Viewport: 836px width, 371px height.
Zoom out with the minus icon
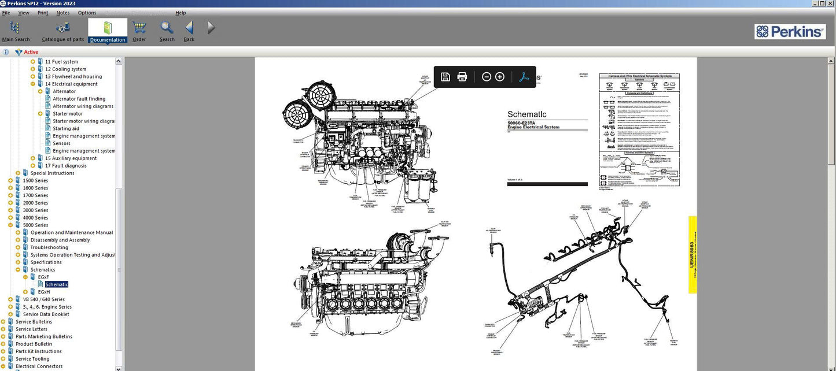point(487,76)
